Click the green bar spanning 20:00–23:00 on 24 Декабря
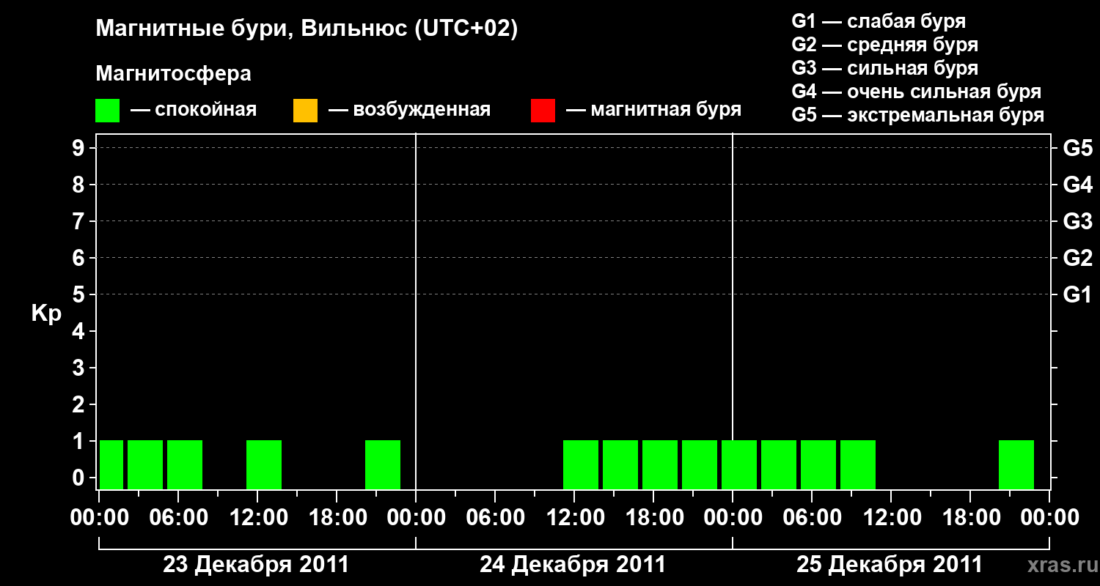 pyautogui.click(x=700, y=464)
